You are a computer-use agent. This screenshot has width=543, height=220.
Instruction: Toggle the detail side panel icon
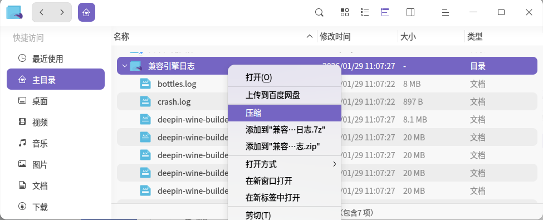click(410, 12)
